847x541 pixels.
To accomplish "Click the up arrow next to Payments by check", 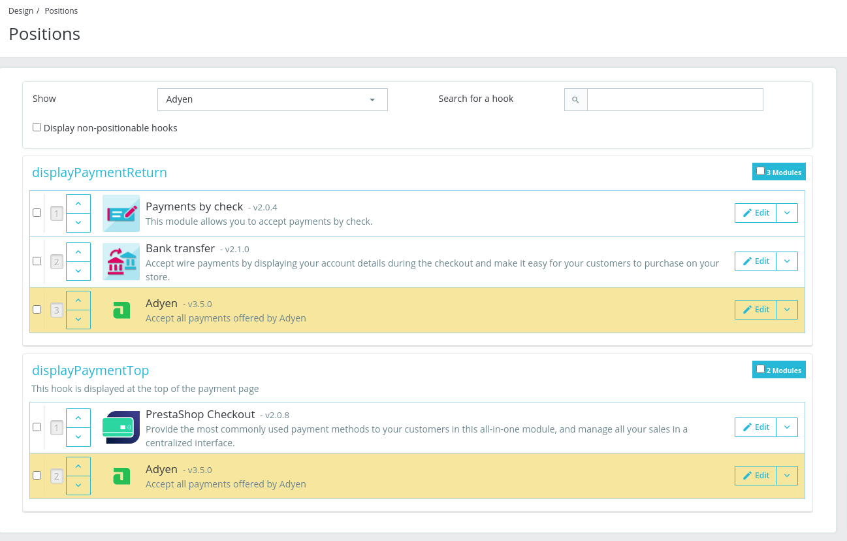I will (x=78, y=203).
